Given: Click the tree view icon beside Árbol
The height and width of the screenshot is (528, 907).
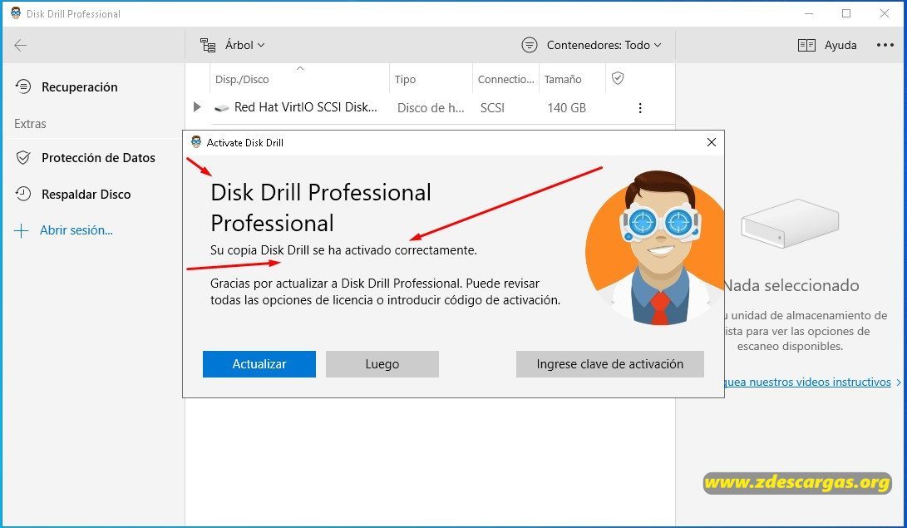Looking at the screenshot, I should pos(208,45).
